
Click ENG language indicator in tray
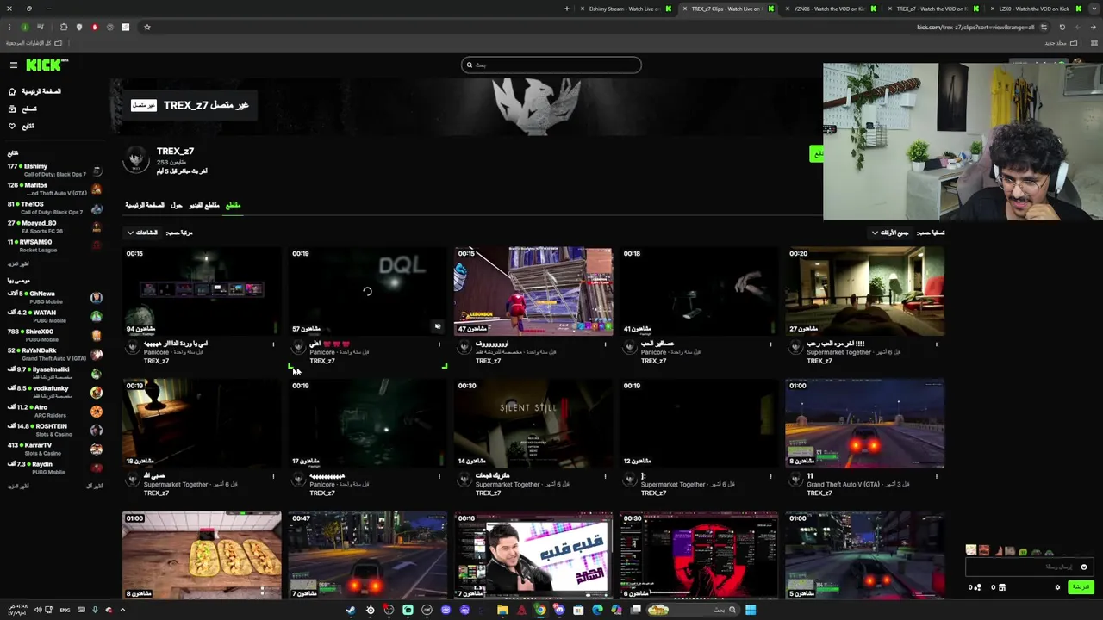pos(65,610)
